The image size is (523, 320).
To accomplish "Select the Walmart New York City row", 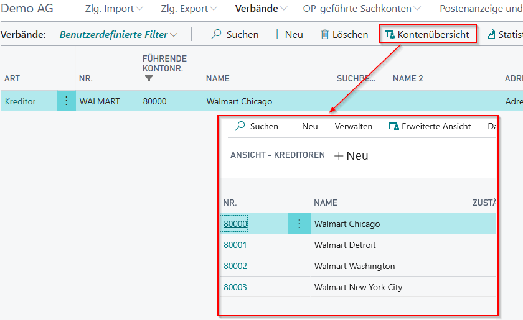I will [x=358, y=287].
